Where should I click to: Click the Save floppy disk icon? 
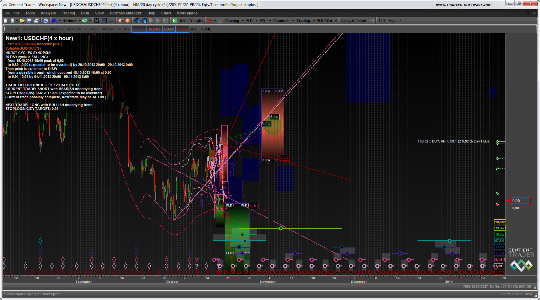pos(29,21)
